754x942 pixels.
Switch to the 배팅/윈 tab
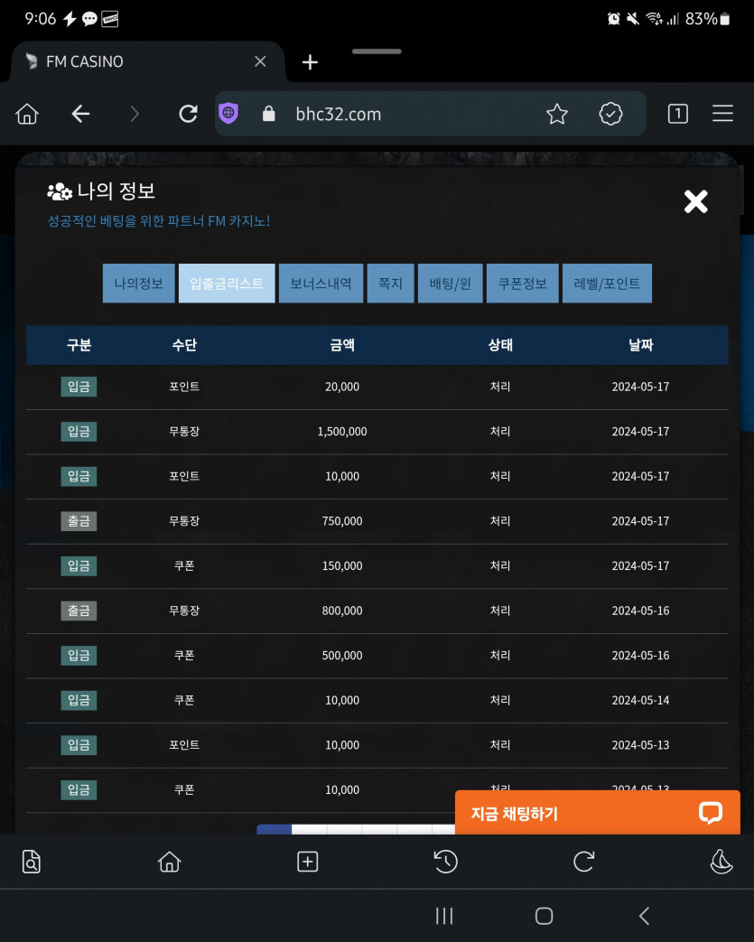pyautogui.click(x=450, y=284)
